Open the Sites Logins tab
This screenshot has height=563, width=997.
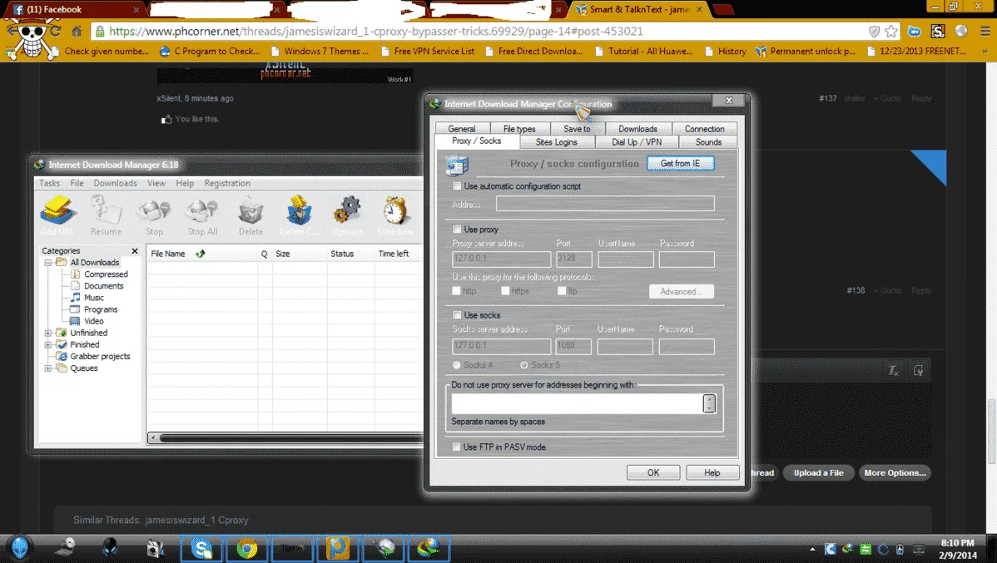coord(557,141)
